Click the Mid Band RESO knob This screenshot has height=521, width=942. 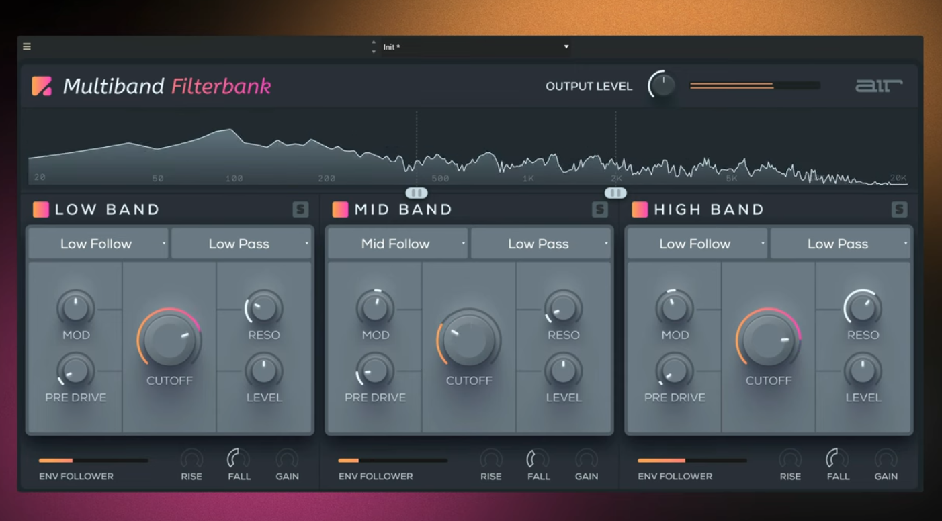pyautogui.click(x=562, y=309)
